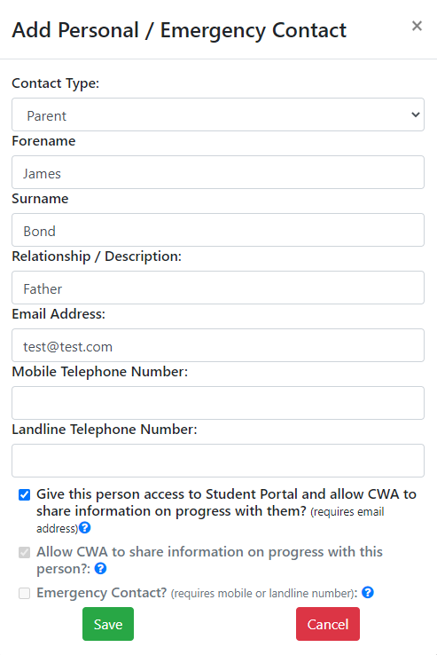
Task: Focus the Relationship / Description field
Action: (218, 288)
